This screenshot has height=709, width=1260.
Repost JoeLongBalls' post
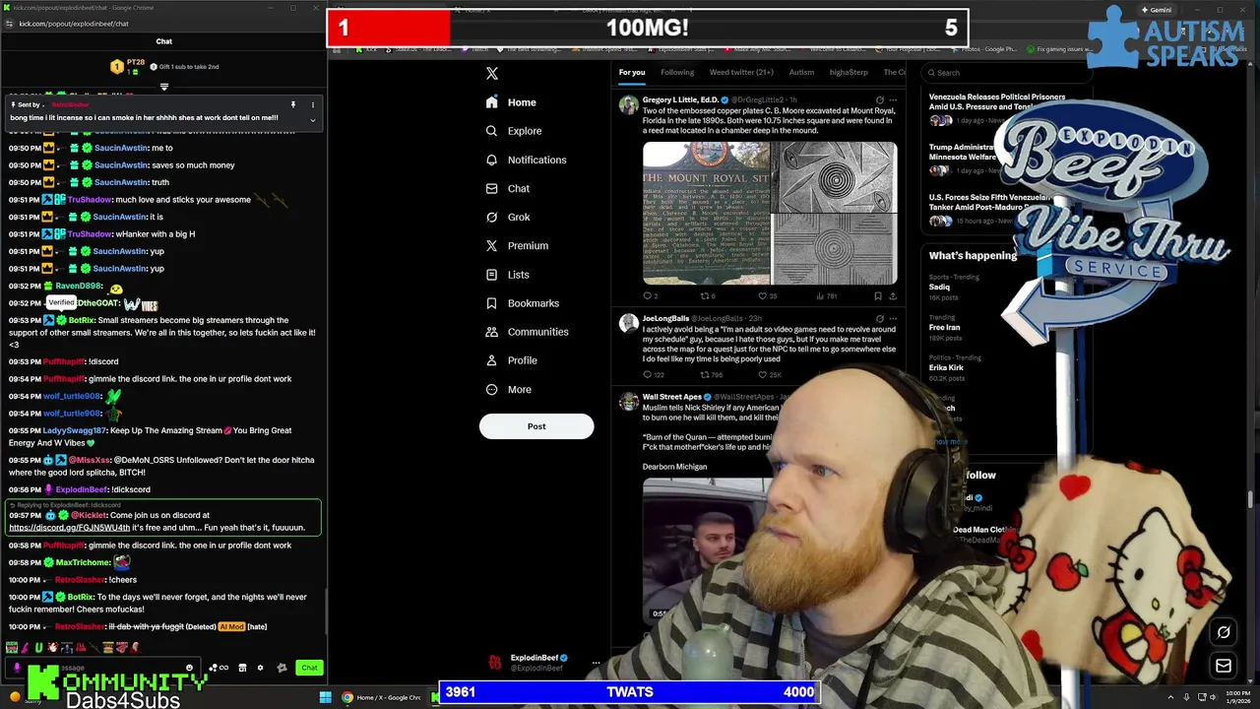click(x=711, y=374)
